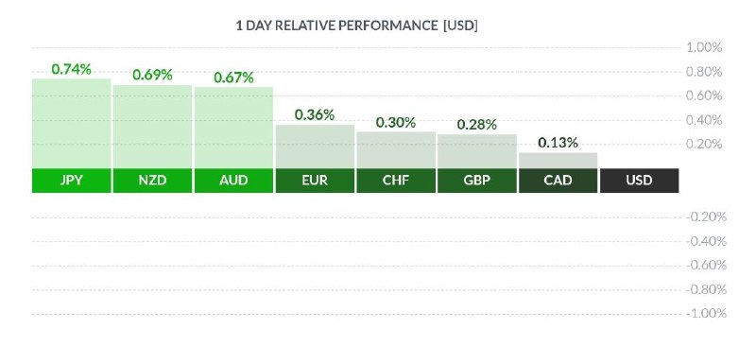Select the NZD currency label
The image size is (756, 346).
(x=152, y=181)
